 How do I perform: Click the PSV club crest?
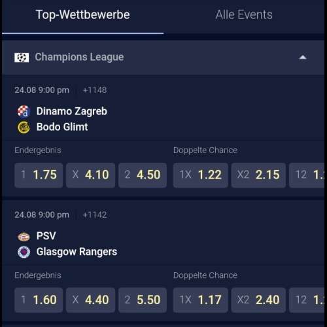click(x=24, y=237)
